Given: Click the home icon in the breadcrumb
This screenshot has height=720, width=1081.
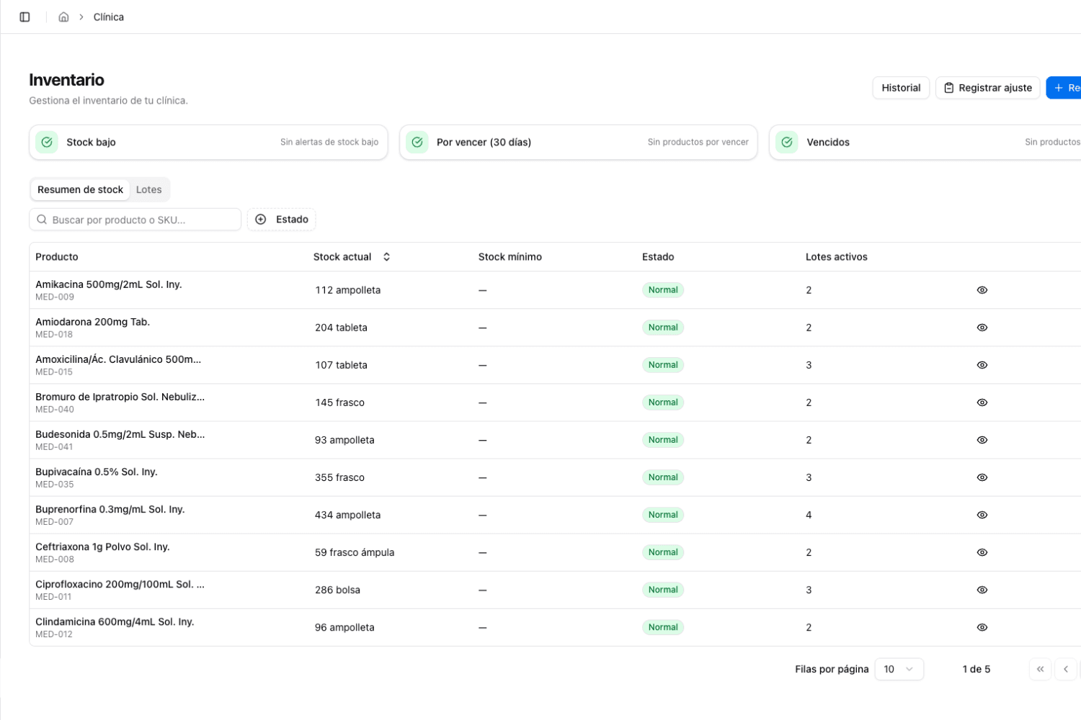Looking at the screenshot, I should pyautogui.click(x=63, y=17).
